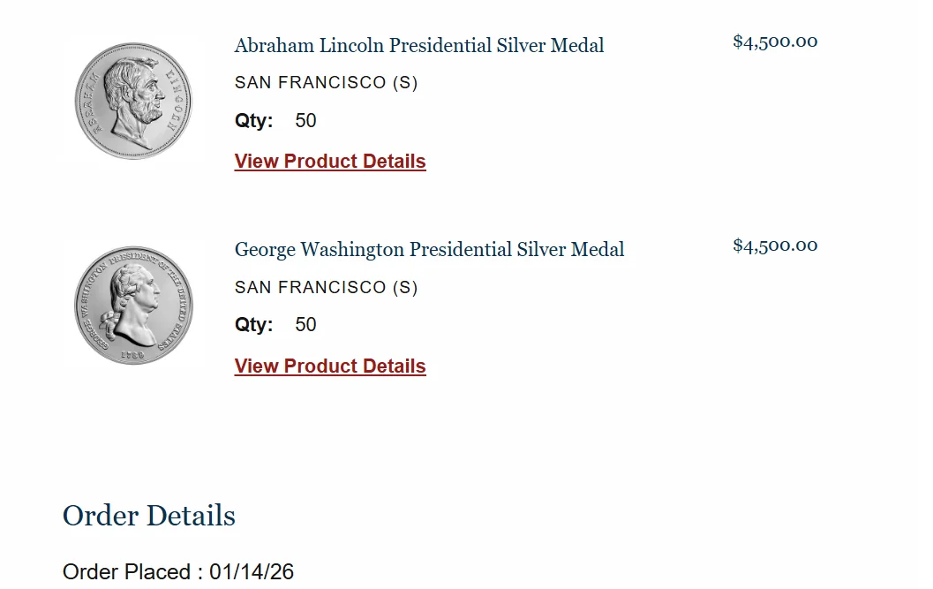Click the Washington medal's $4,500.00 price
This screenshot has height=589, width=933.
775,245
